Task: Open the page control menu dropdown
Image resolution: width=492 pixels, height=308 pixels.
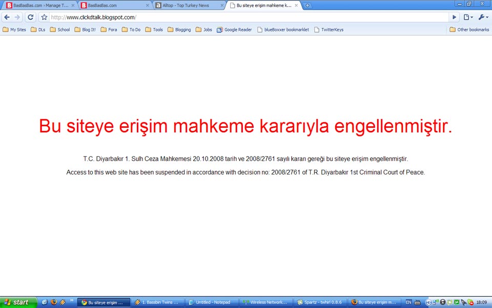Action: 468,17
